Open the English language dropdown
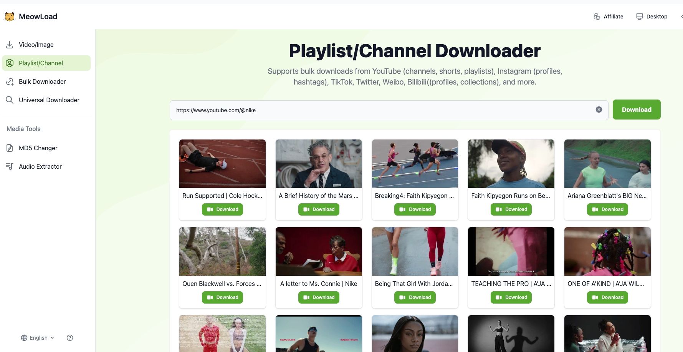The image size is (683, 352). pos(38,338)
